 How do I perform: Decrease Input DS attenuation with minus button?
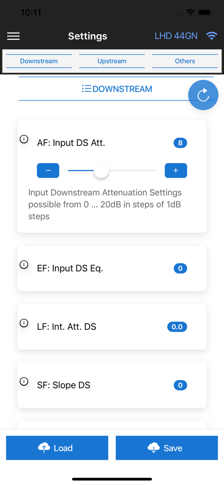(48, 170)
